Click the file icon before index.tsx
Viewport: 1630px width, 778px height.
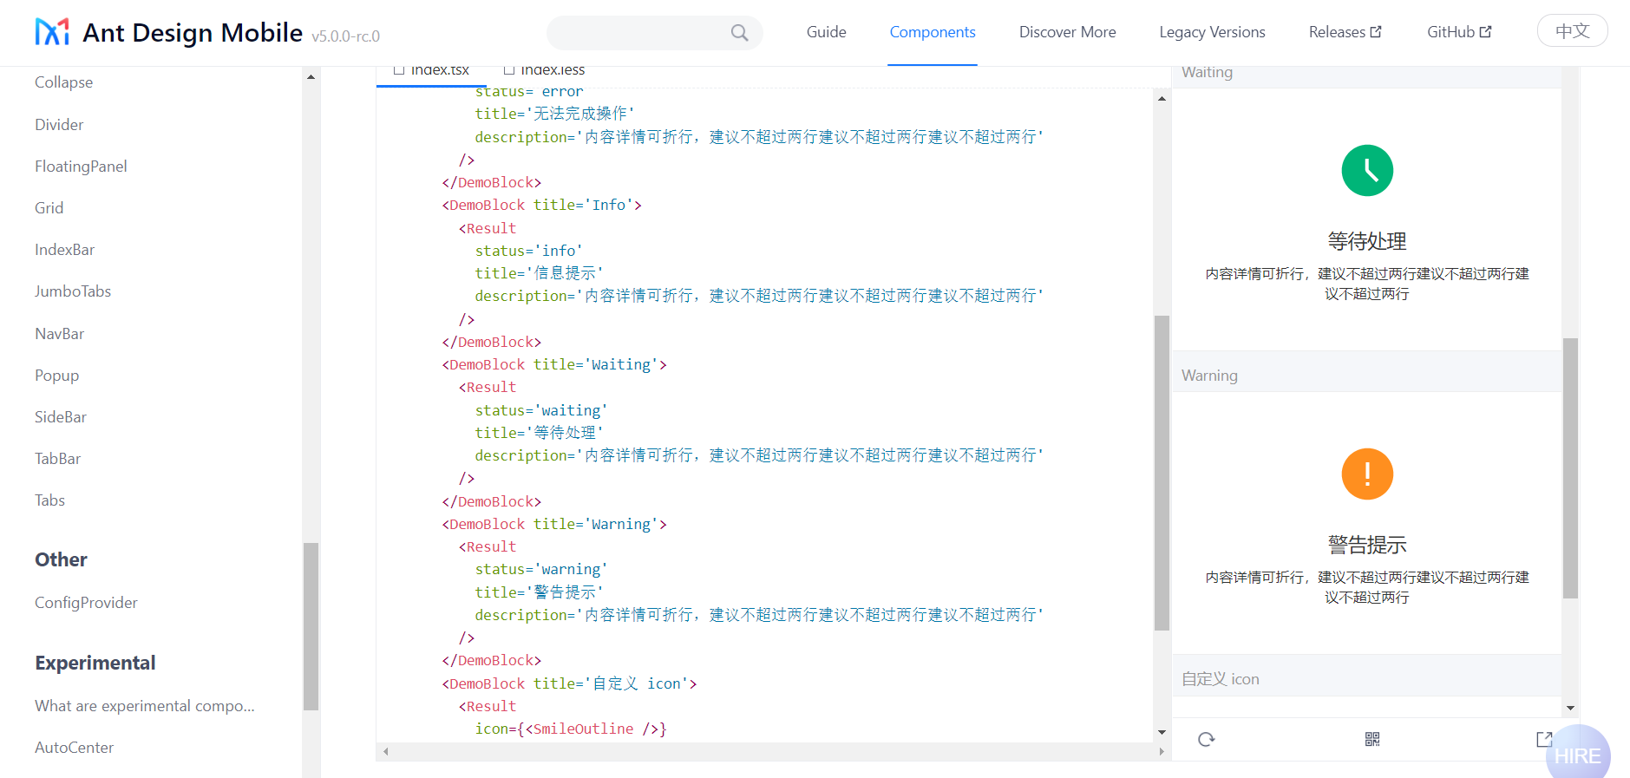point(399,70)
